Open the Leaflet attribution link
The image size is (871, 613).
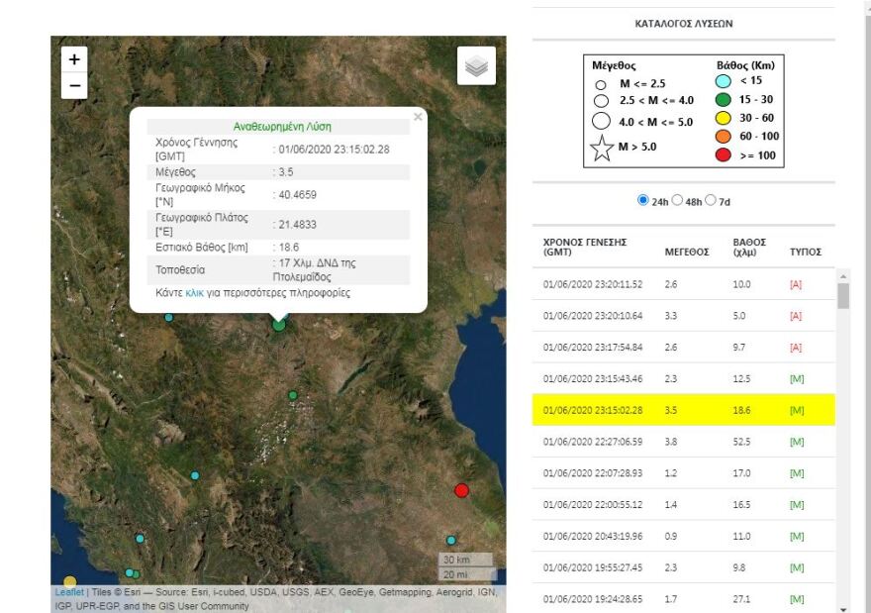pyautogui.click(x=69, y=592)
